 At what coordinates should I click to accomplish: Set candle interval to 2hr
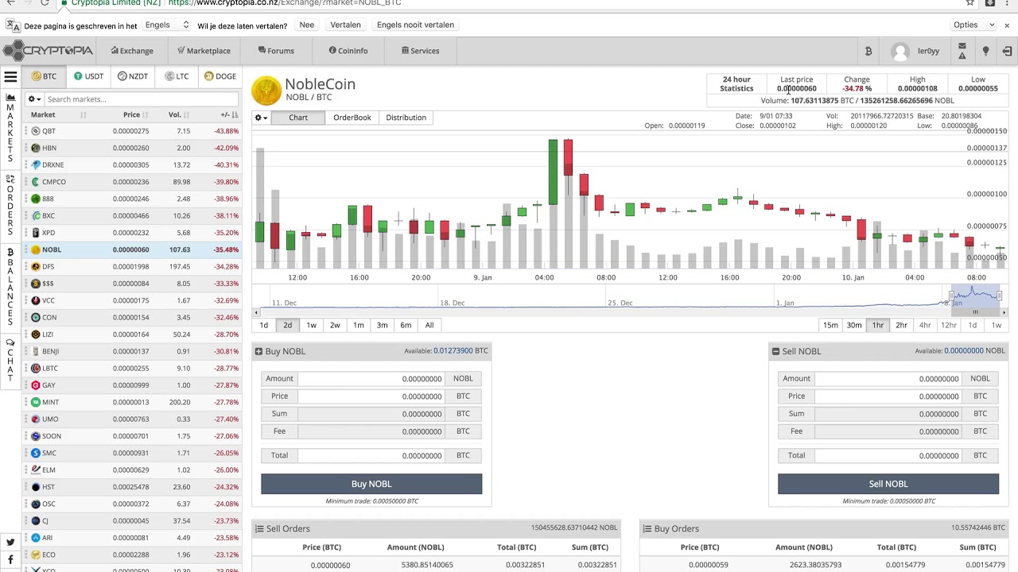point(901,325)
